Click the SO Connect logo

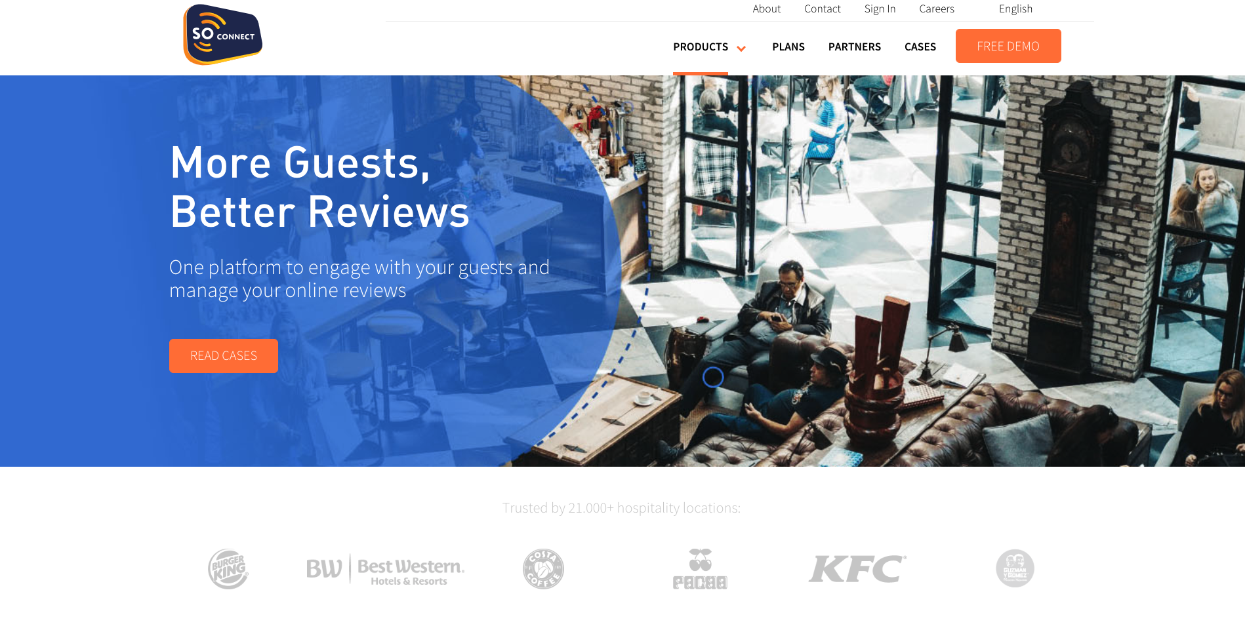pos(222,35)
